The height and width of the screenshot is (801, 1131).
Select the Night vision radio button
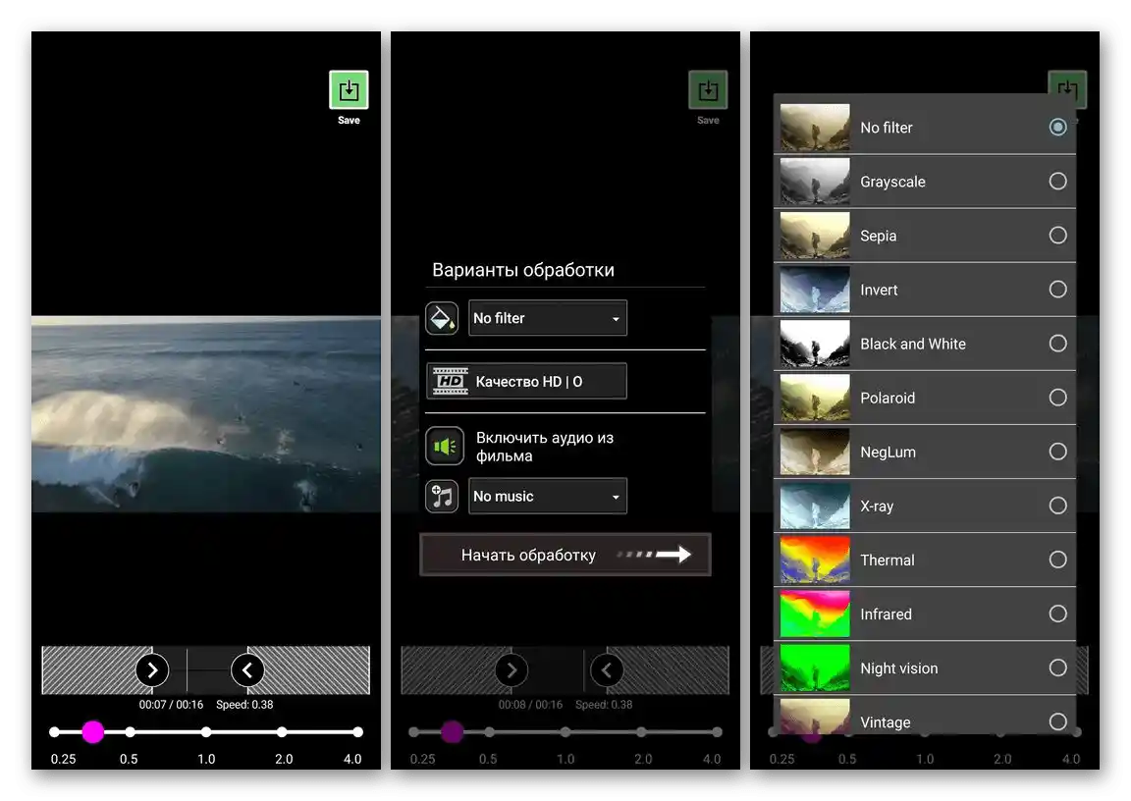click(1057, 667)
